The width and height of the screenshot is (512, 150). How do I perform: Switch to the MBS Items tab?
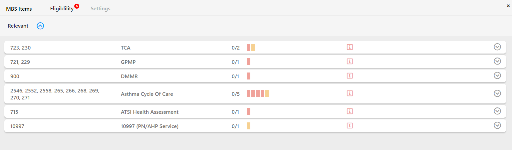[19, 9]
